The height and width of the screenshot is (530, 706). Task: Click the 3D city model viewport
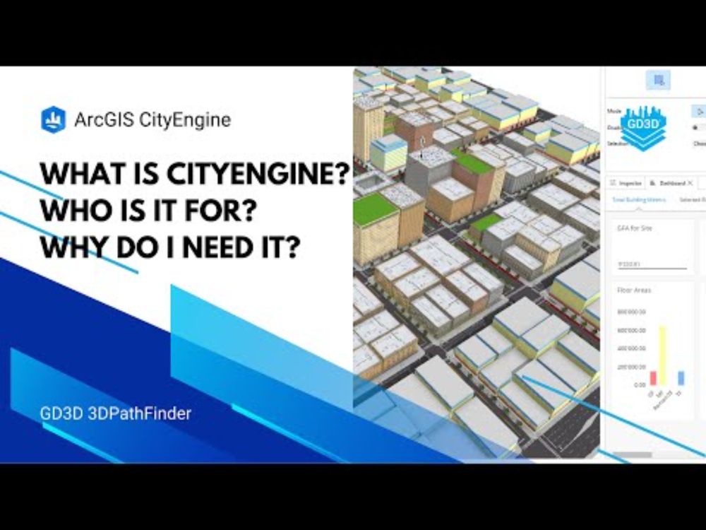pyautogui.click(x=477, y=264)
